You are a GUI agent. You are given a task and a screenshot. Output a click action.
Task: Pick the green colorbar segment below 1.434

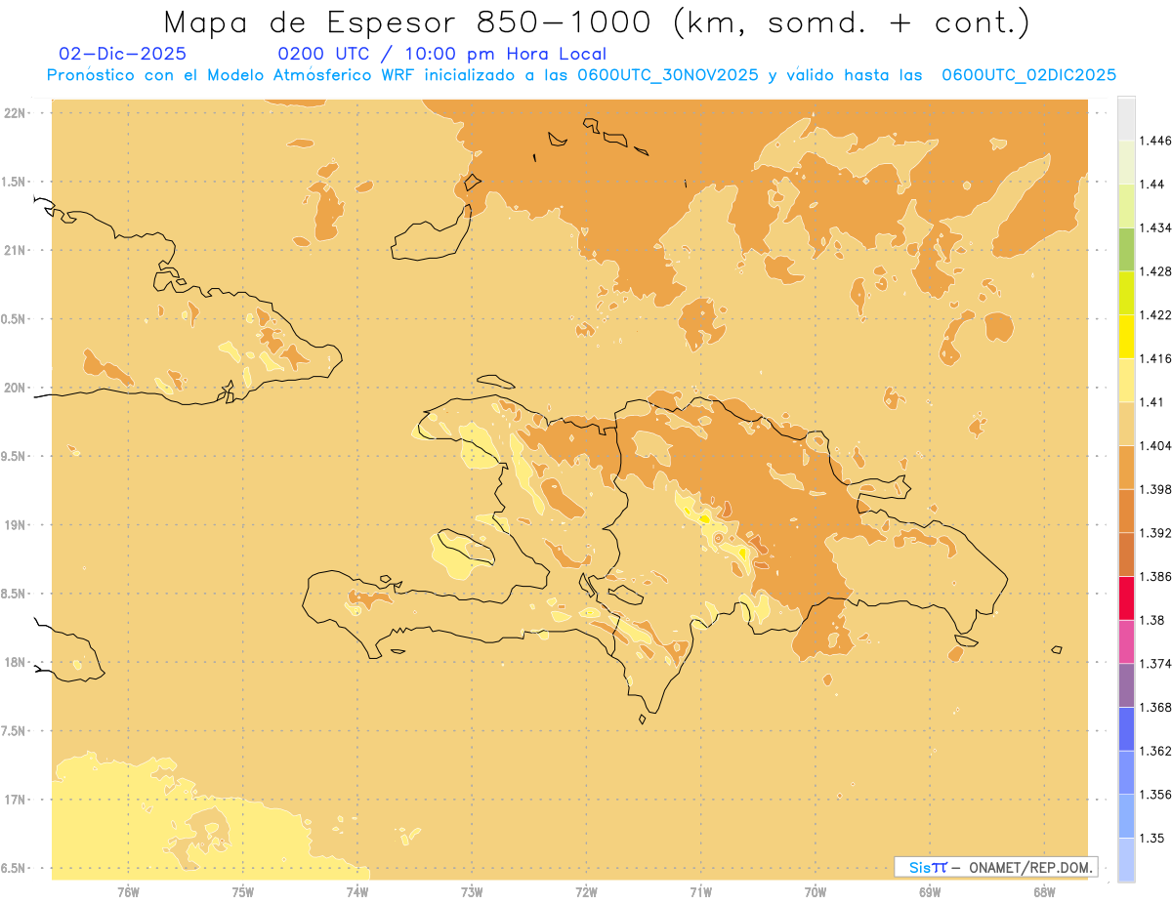coord(1126,249)
